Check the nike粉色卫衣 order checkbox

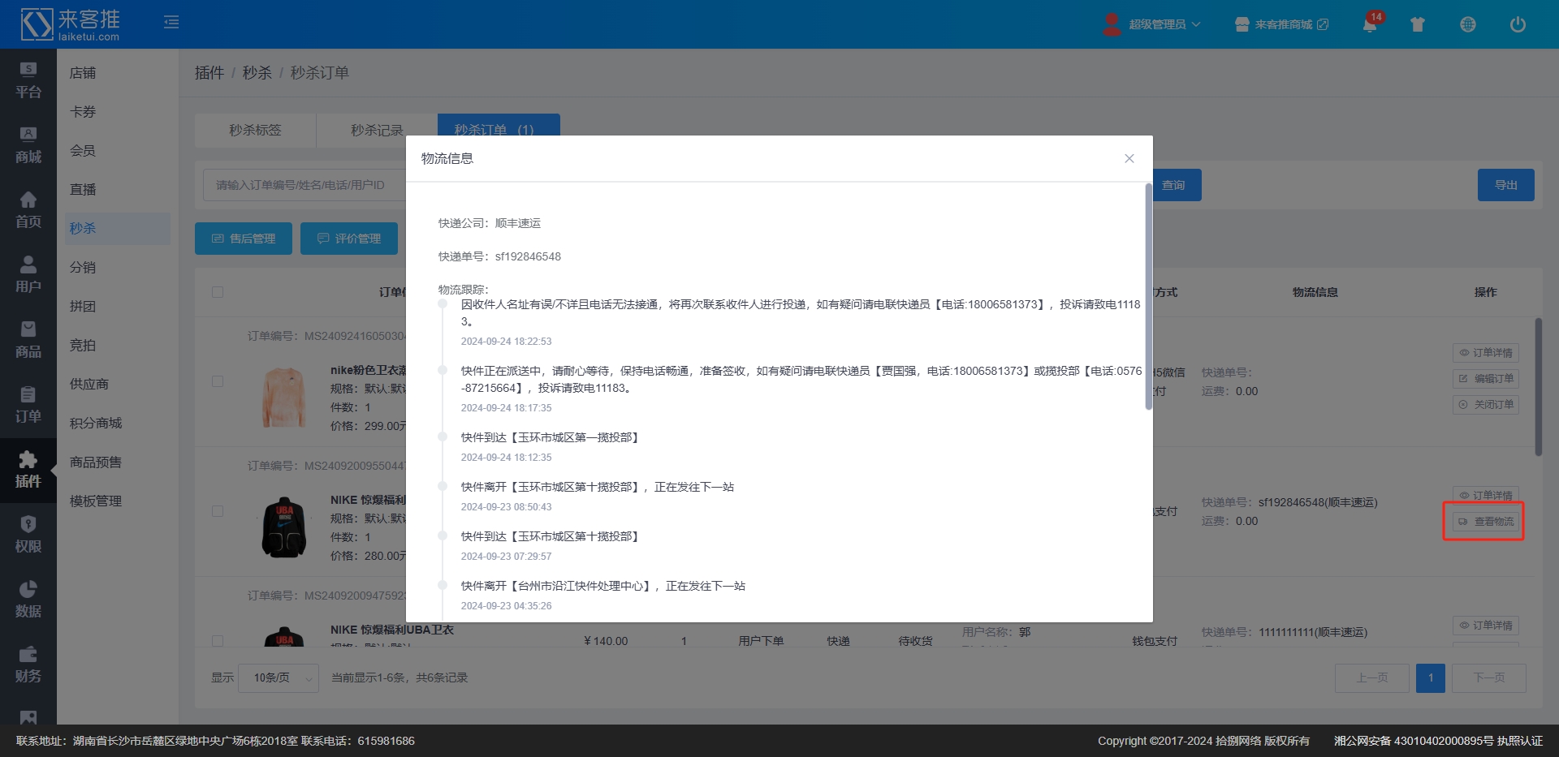tap(218, 381)
